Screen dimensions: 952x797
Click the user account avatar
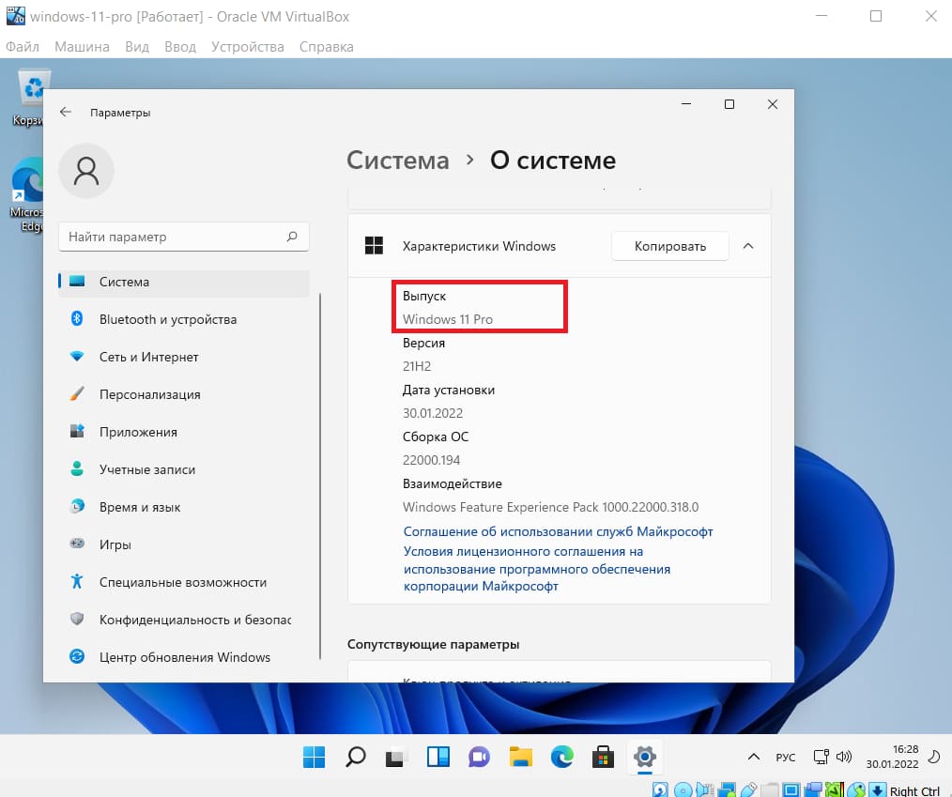click(86, 171)
